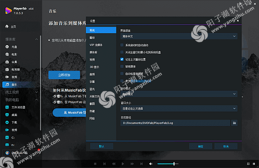This screenshot has width=259, height=168.
Task: Switch to the 字幕 settings tab
Action: point(101,82)
